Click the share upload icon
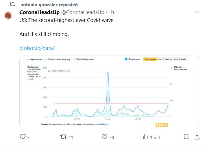 click(197, 137)
